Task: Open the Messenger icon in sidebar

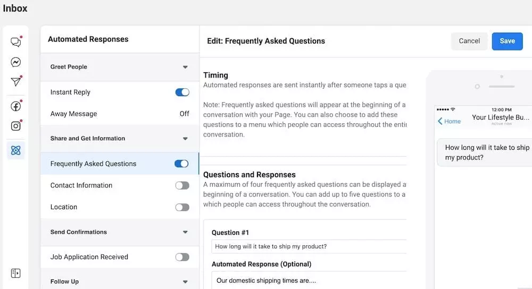Action: point(16,62)
